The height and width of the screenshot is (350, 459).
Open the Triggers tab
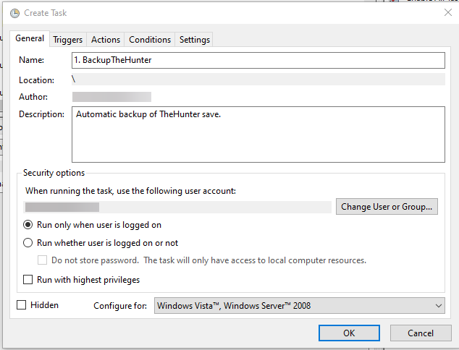click(68, 40)
